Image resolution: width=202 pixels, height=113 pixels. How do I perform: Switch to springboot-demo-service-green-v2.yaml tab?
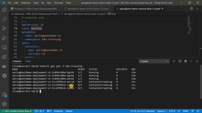[88, 9]
